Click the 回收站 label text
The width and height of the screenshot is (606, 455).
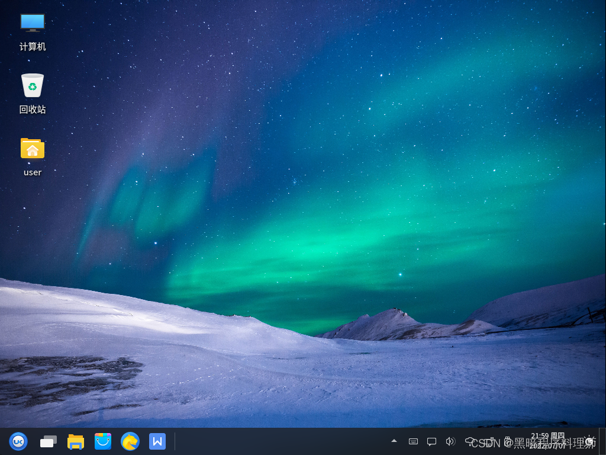click(x=33, y=110)
